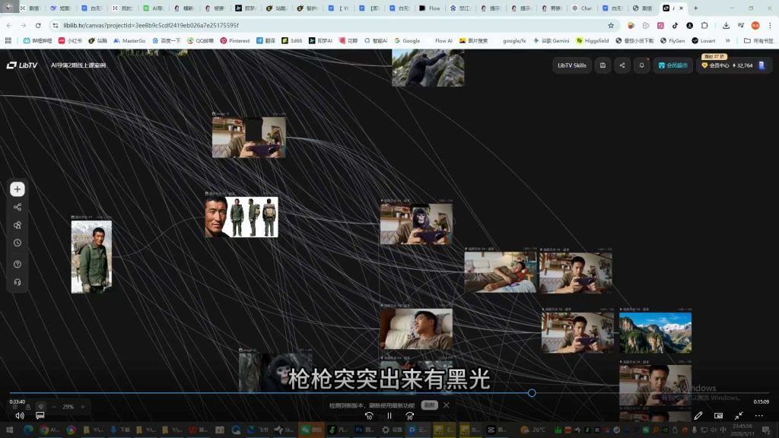779x438 pixels.
Task: Dismiss the new version notification
Action: click(446, 405)
